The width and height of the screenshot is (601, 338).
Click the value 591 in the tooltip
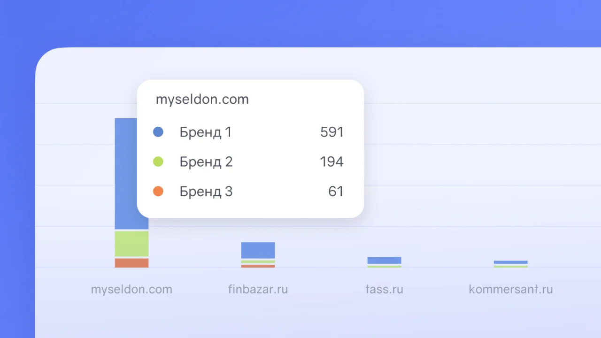click(331, 132)
